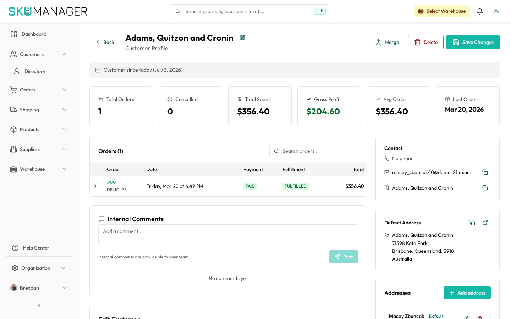Viewport: 511px width, 319px height.
Task: Click the SKU Manager logo
Action: point(48,11)
